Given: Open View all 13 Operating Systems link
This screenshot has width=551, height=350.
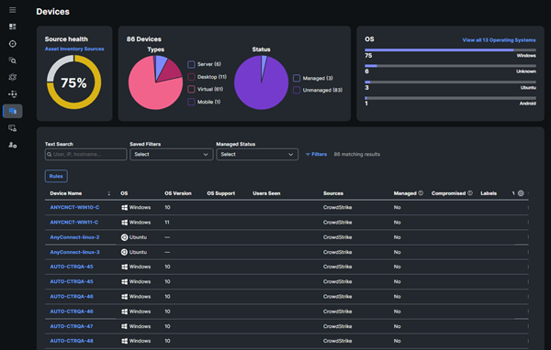Looking at the screenshot, I should (499, 40).
